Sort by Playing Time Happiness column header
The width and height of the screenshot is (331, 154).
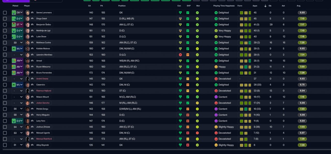pos(224,6)
